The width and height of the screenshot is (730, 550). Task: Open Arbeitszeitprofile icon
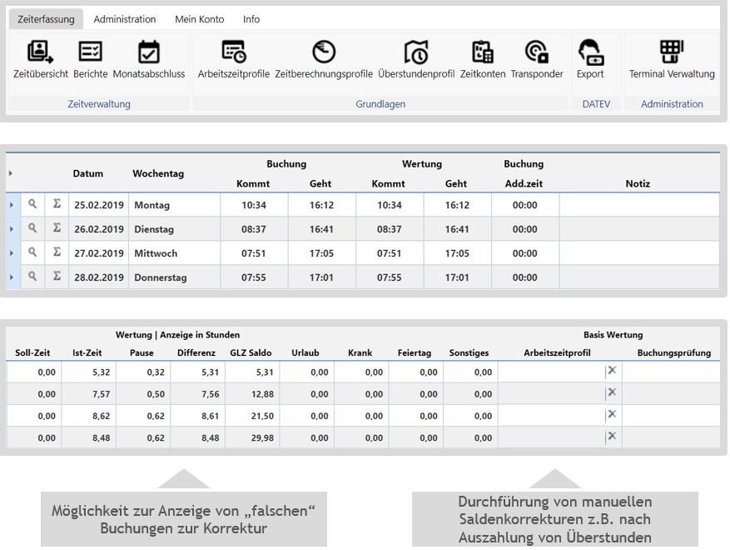click(234, 52)
